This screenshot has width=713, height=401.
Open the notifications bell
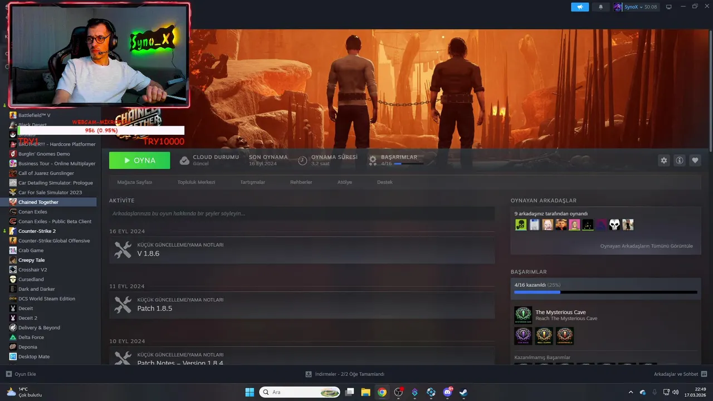click(600, 7)
